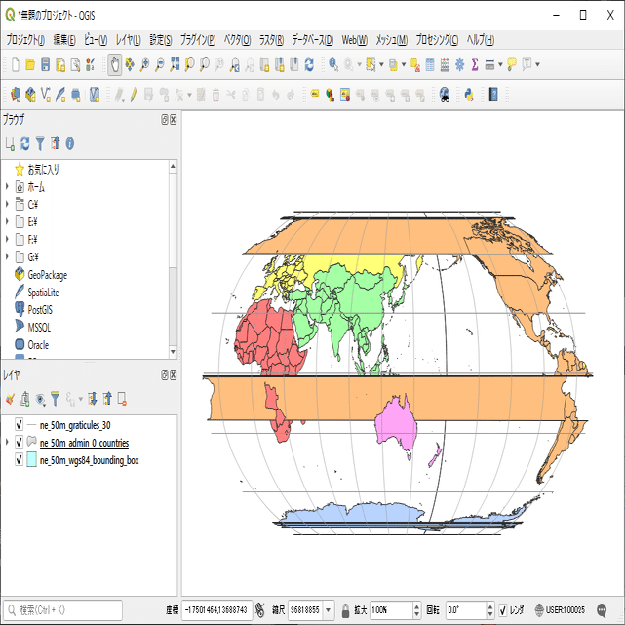Toggle visibility of ne_50m_wgs84_bounding_box layer
Screen dimensions: 625x625
tap(19, 459)
